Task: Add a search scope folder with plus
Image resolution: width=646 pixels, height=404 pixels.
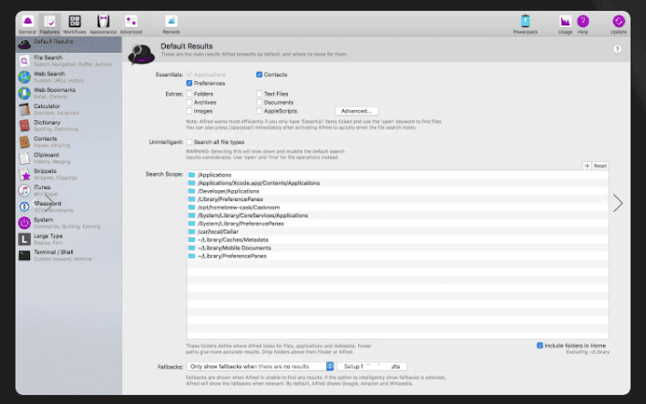Action: click(x=587, y=166)
